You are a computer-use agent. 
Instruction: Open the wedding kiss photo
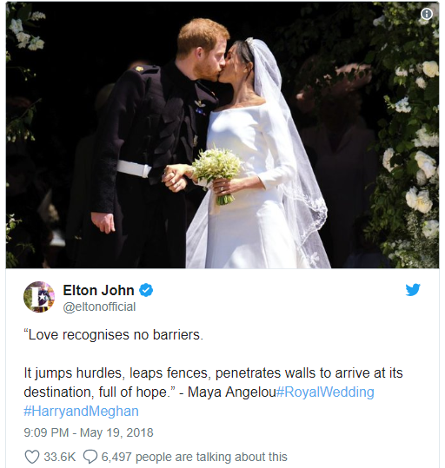click(x=222, y=135)
